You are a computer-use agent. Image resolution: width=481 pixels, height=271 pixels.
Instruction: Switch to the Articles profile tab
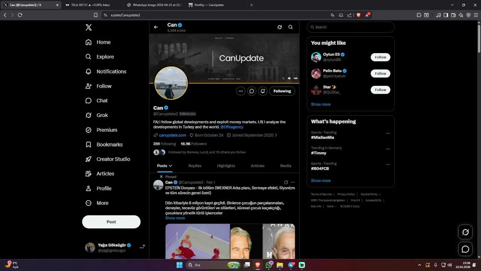coord(258,166)
